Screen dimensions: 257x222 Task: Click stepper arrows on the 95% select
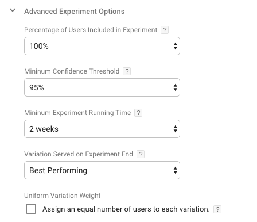[176, 87]
